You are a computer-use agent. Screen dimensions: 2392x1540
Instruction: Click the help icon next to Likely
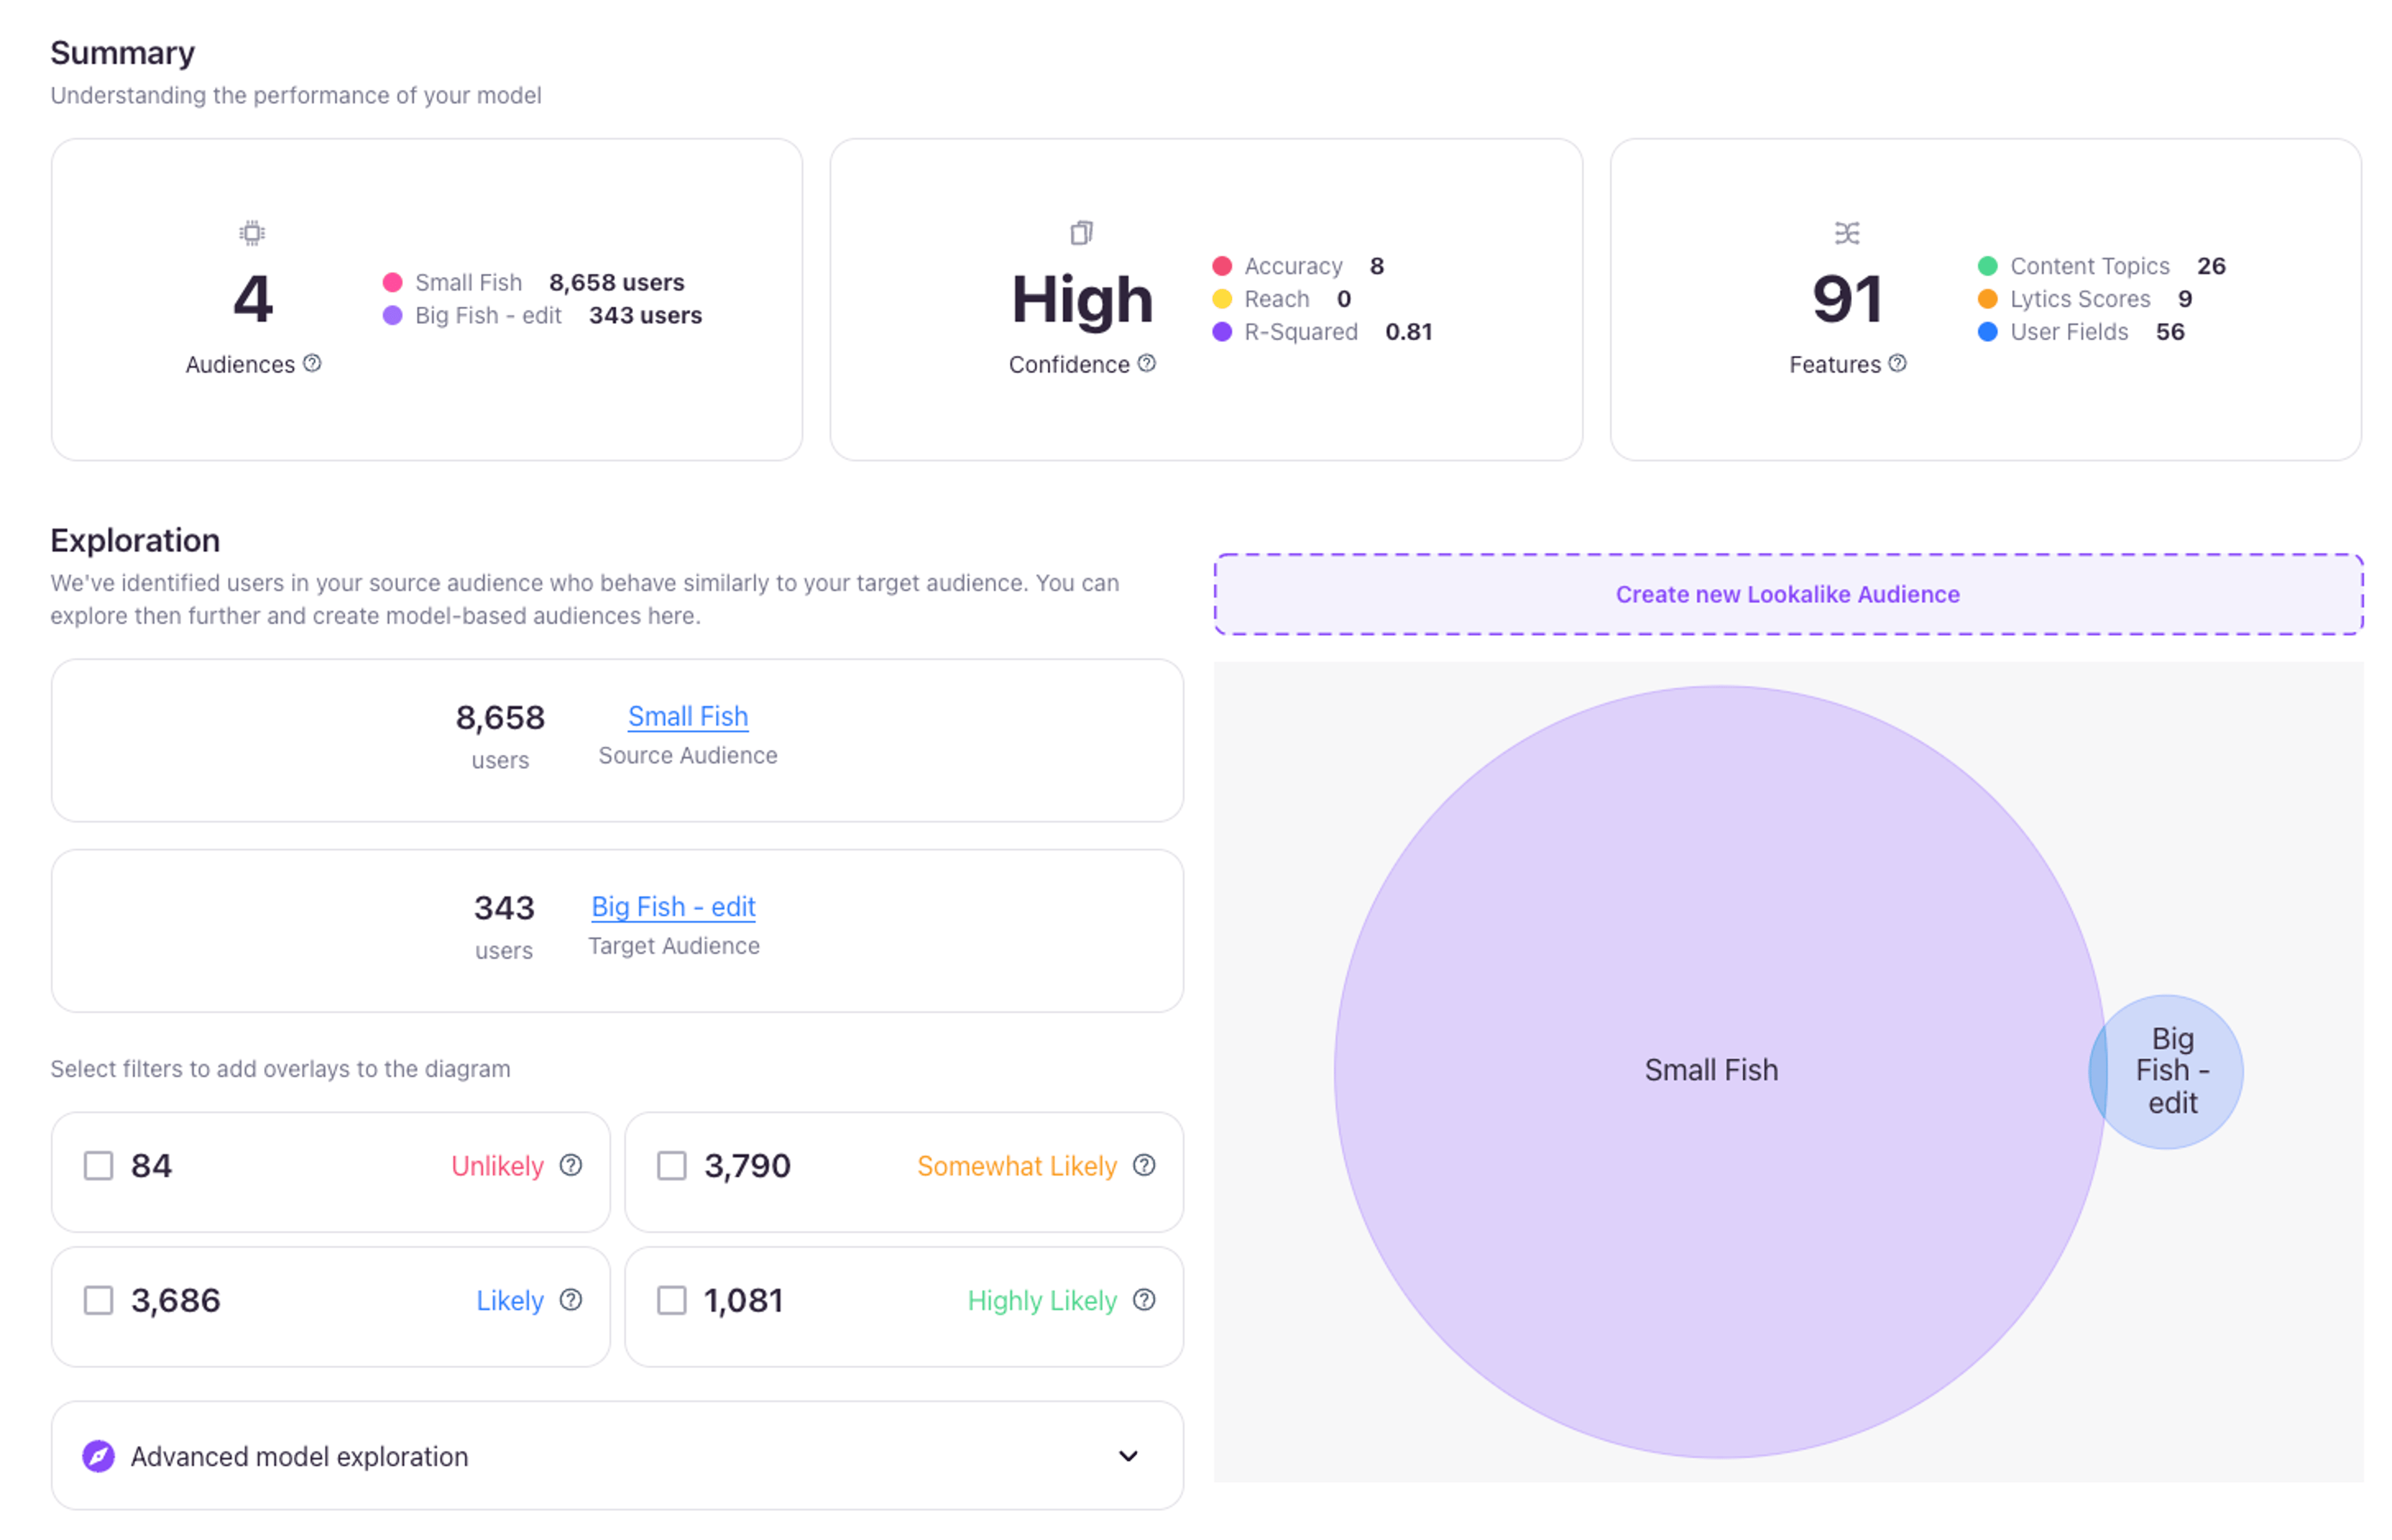(x=571, y=1299)
